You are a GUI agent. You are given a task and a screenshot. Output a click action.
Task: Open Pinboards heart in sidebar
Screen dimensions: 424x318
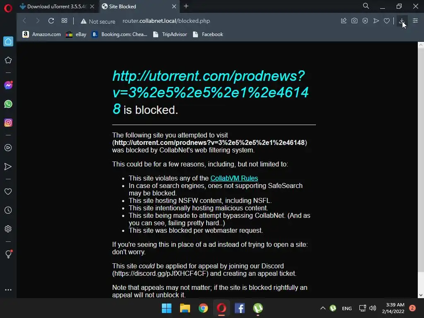coord(8,191)
